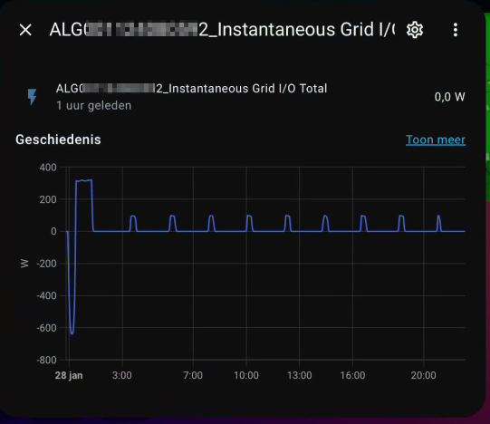Screen dimensions: 490x424
Task: Click the 13:00 time axis label
Action: coord(300,375)
